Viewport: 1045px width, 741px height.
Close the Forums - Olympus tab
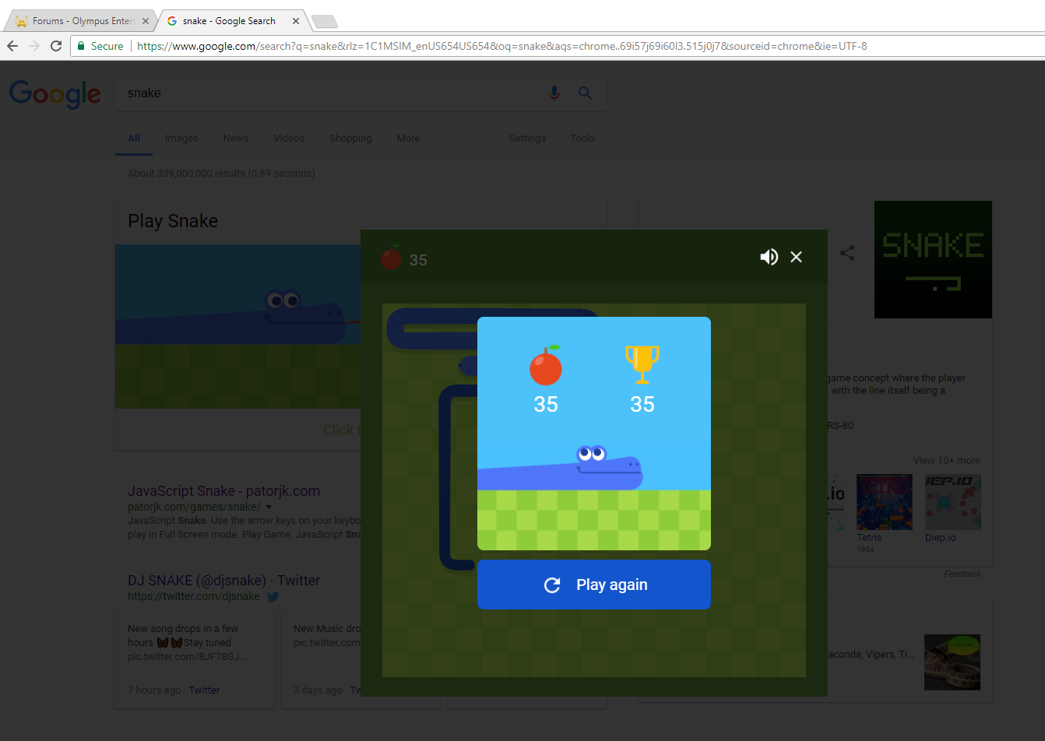pos(145,21)
